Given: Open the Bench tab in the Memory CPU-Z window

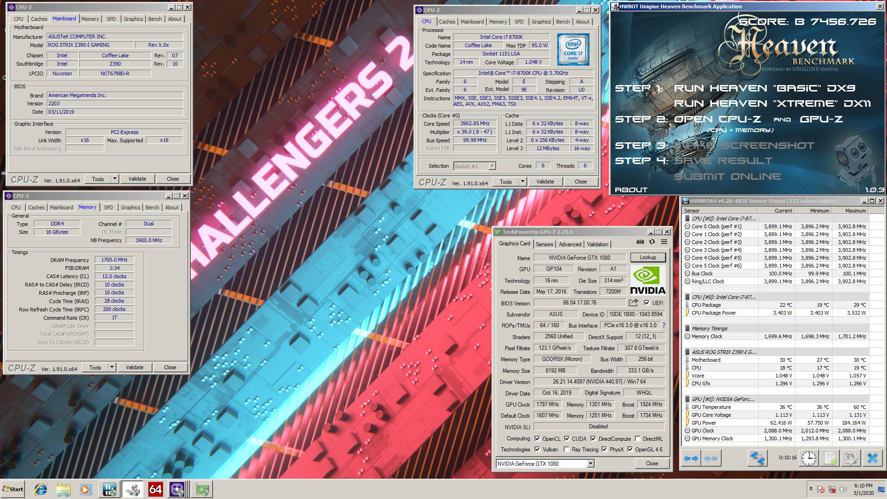Looking at the screenshot, I should [x=152, y=207].
